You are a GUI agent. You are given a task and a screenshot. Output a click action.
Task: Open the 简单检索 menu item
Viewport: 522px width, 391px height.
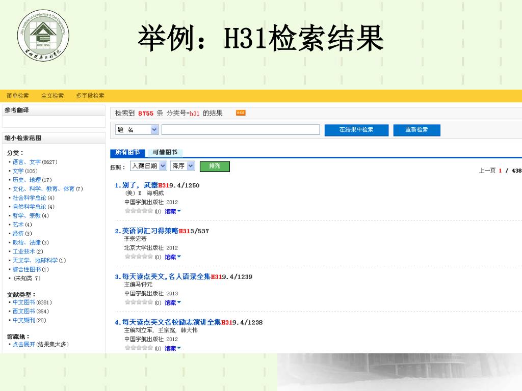[18, 96]
